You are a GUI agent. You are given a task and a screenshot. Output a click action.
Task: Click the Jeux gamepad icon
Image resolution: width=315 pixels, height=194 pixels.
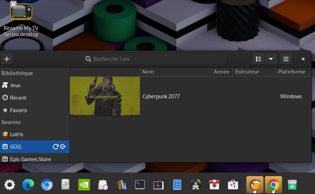click(5, 85)
